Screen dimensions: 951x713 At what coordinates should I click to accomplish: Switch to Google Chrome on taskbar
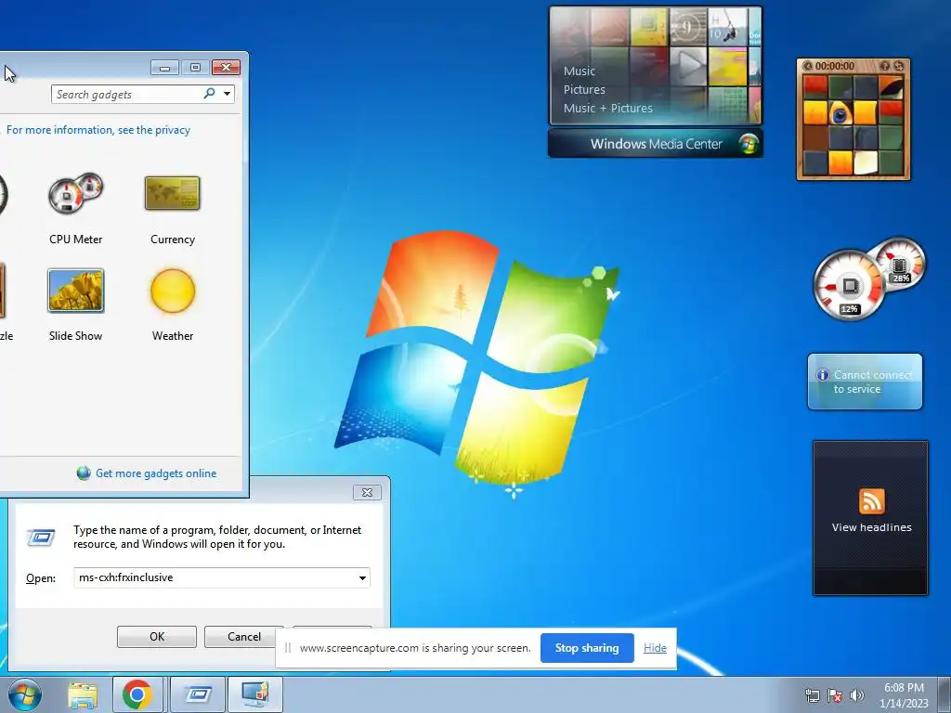[x=137, y=694]
